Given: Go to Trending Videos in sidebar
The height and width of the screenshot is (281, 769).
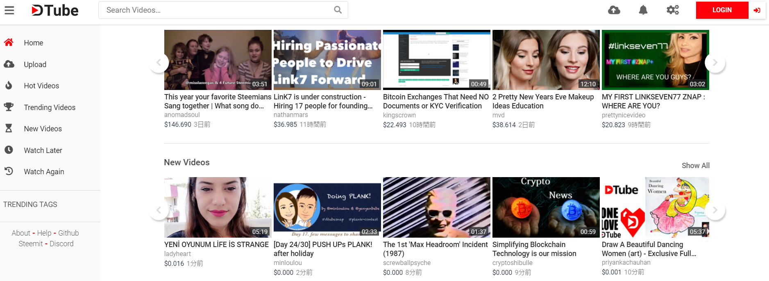Looking at the screenshot, I should pyautogui.click(x=50, y=107).
